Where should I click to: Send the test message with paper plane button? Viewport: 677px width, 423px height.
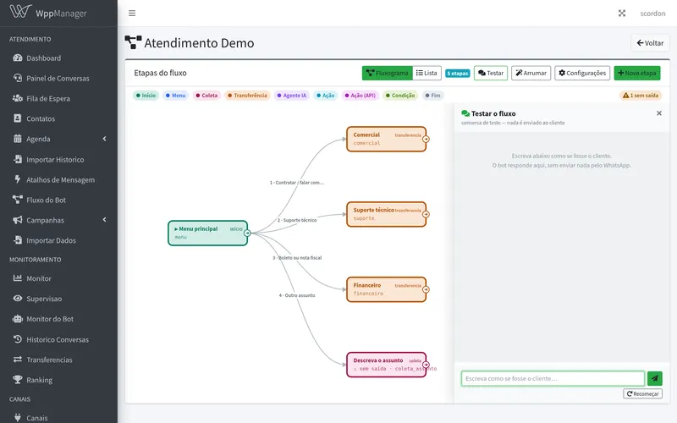coord(654,378)
